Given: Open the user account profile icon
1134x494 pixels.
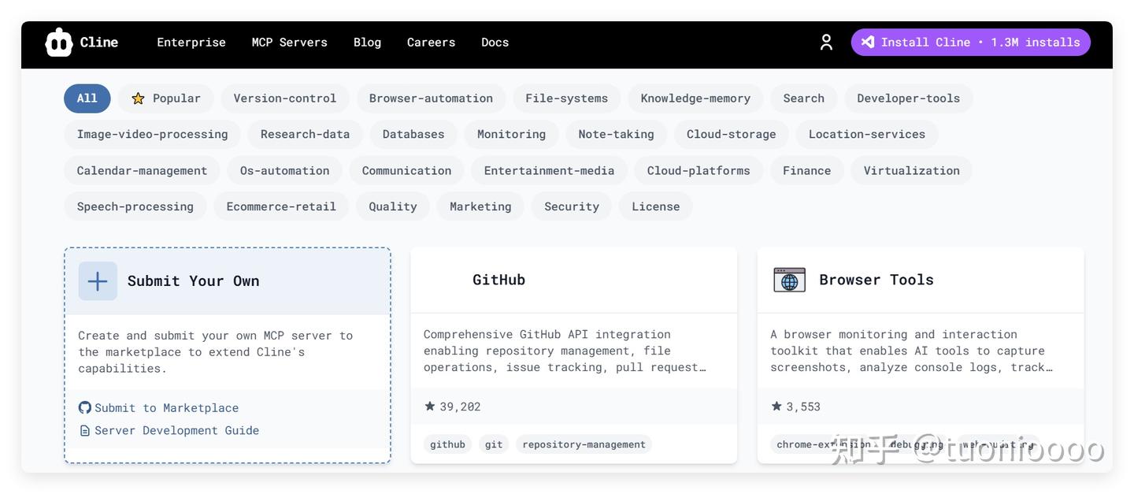Looking at the screenshot, I should click(826, 43).
